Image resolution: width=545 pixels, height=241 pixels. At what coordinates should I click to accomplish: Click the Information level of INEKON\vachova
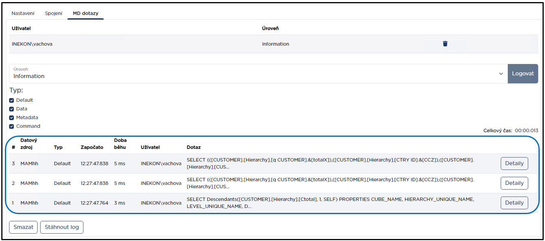pos(275,44)
